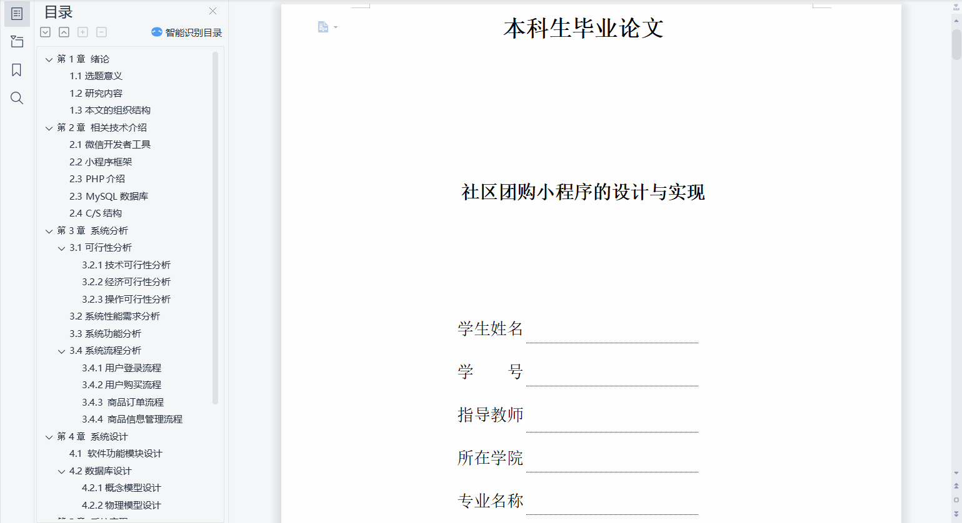This screenshot has height=523, width=962.
Task: Click the page layout icon beside title
Action: (323, 27)
